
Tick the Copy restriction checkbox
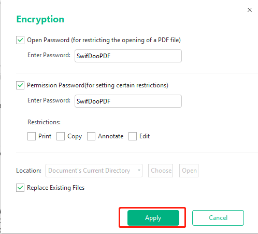pyautogui.click(x=61, y=136)
